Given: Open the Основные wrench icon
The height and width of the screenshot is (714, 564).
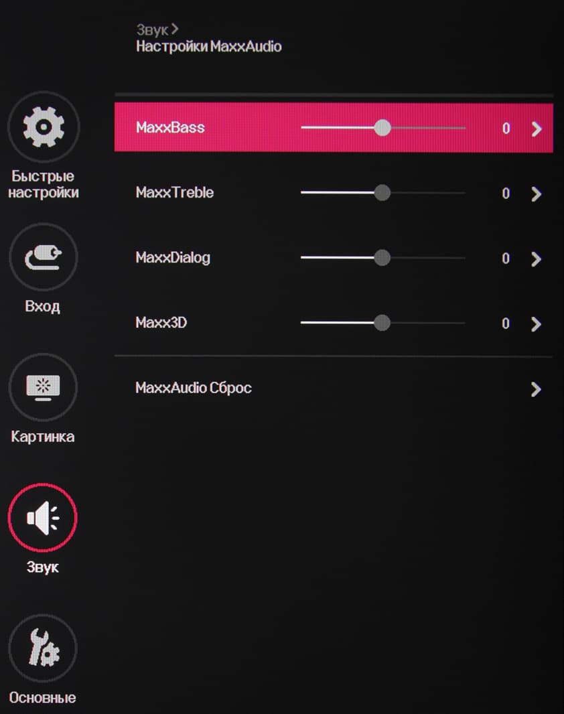Looking at the screenshot, I should 43,648.
